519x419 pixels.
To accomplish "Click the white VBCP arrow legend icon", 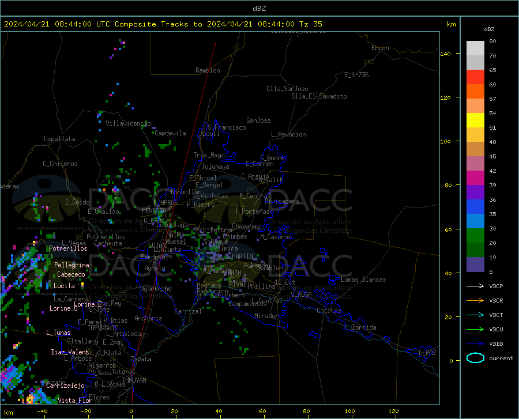I will [x=475, y=286].
